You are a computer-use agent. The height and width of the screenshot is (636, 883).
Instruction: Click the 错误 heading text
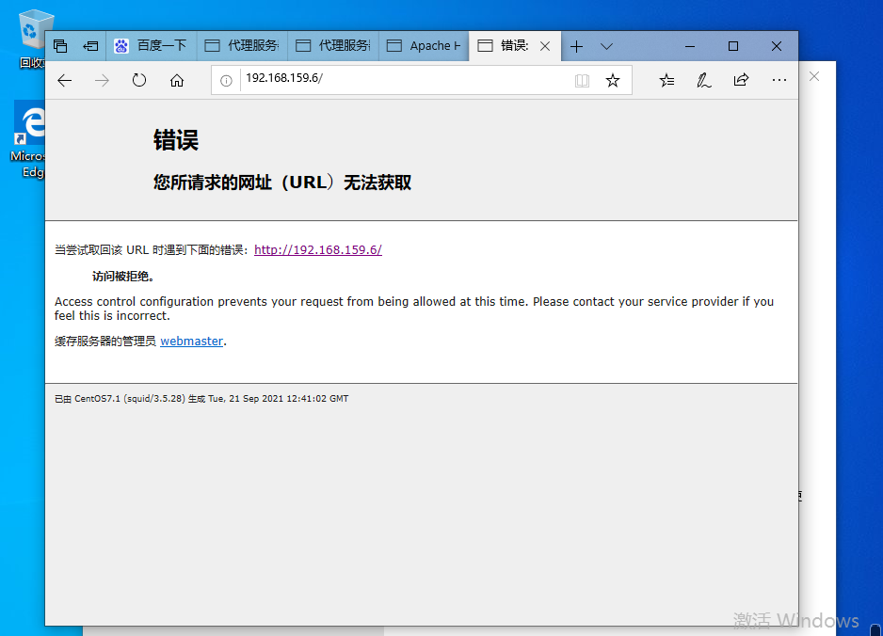176,140
